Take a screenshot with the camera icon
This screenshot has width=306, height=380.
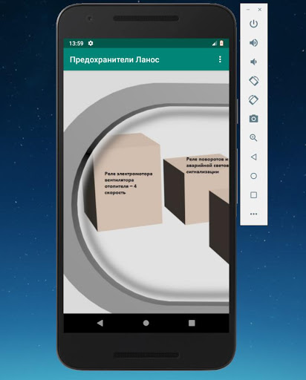253,119
